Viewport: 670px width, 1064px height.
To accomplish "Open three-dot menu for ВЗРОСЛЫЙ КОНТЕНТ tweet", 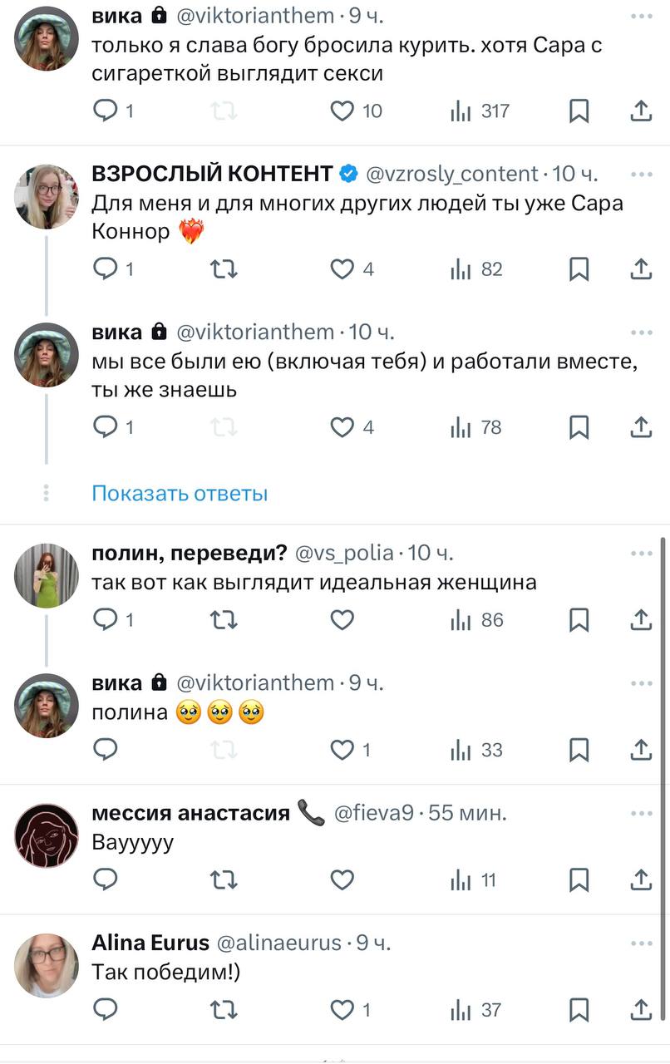I will (x=641, y=174).
